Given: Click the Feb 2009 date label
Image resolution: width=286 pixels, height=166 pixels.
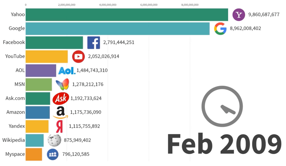Looking at the screenshot, I should pyautogui.click(x=224, y=144).
